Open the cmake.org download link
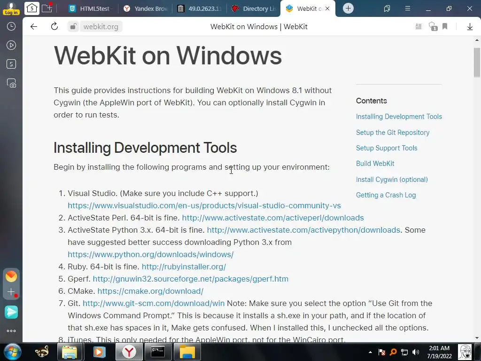The height and width of the screenshot is (361, 481). [150, 291]
